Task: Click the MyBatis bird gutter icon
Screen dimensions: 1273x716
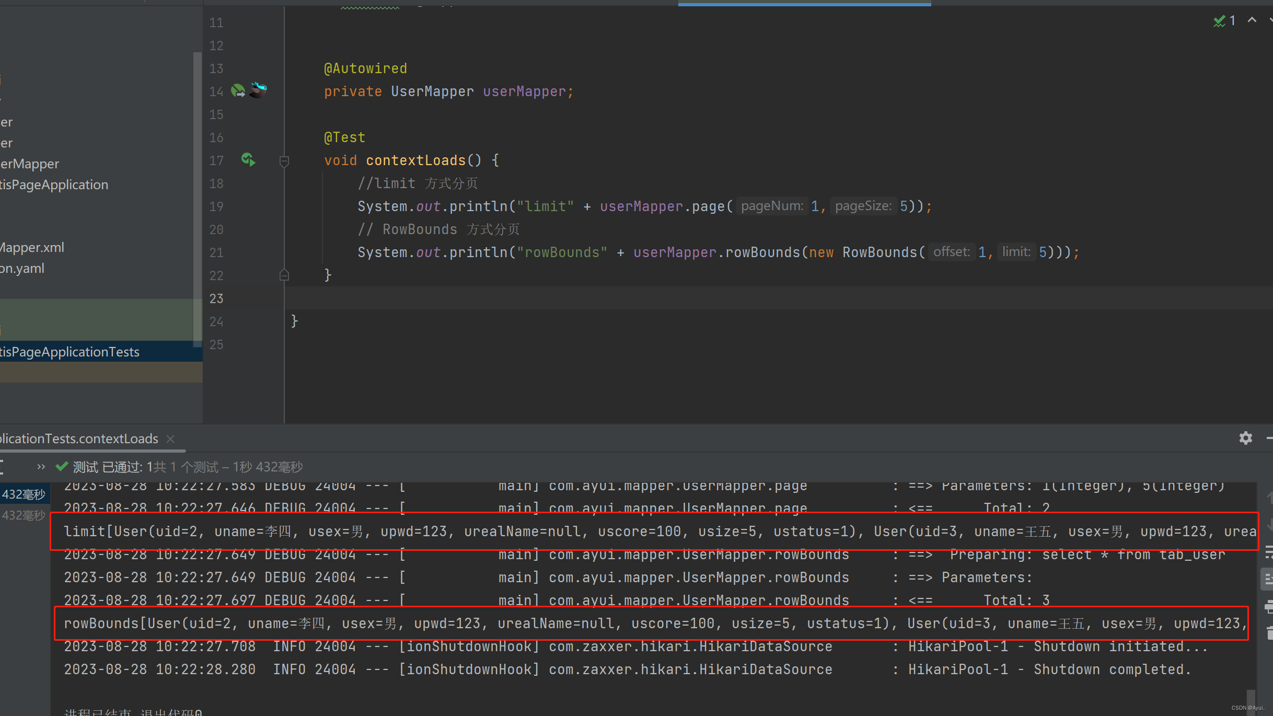Action: pos(258,90)
